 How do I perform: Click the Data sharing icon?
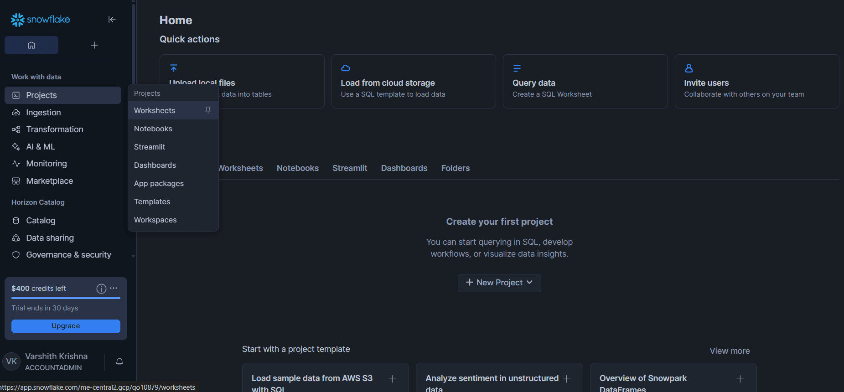(16, 238)
